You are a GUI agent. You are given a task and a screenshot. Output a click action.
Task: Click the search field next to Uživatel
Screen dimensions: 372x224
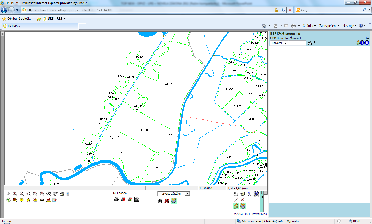[297, 43]
